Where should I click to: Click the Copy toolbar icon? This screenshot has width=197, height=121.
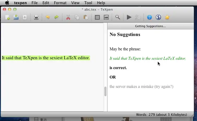coord(77,17)
